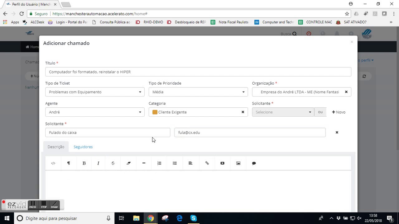Insert numbered list in editor

pyautogui.click(x=159, y=163)
